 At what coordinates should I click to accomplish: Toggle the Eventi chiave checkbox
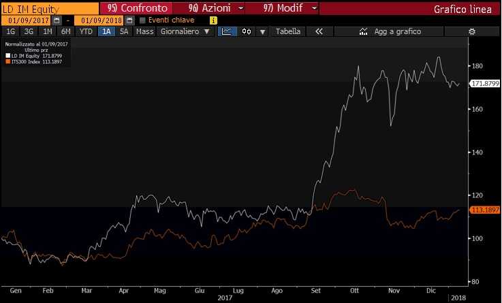(x=143, y=20)
